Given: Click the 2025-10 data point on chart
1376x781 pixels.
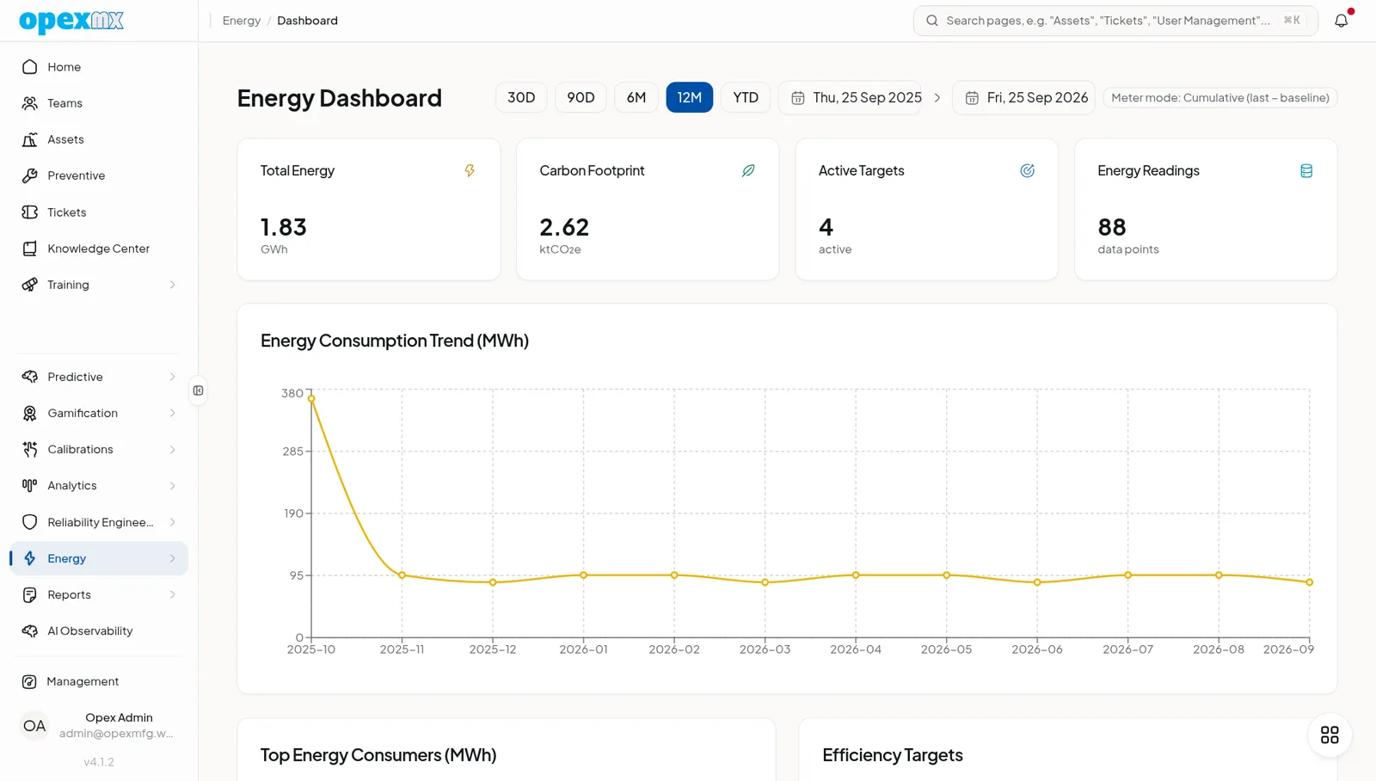Looking at the screenshot, I should (311, 398).
